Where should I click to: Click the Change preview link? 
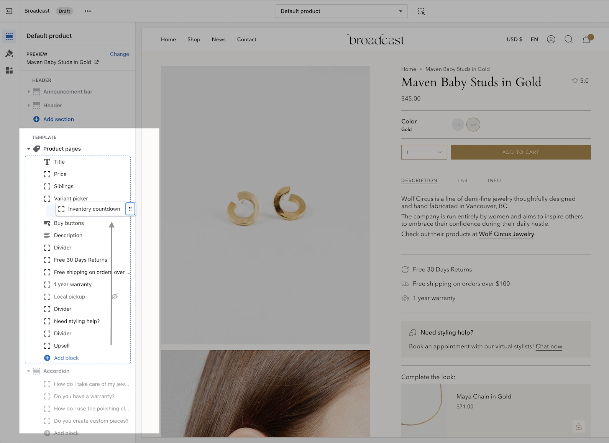point(119,54)
